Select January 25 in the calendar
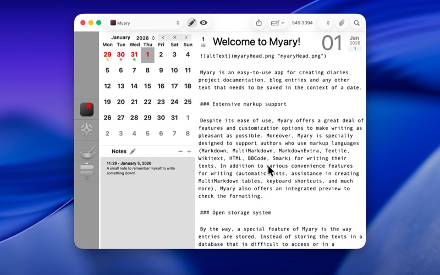Viewport: 440px width, 275px height. (x=188, y=102)
